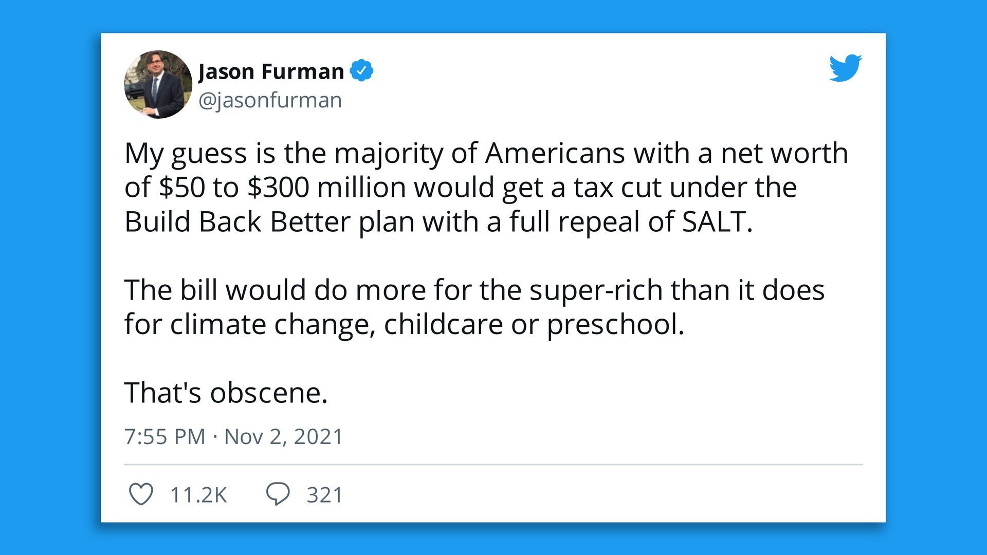Image resolution: width=987 pixels, height=555 pixels.
Task: Click the heart icon to like the tweet
Action: click(143, 495)
